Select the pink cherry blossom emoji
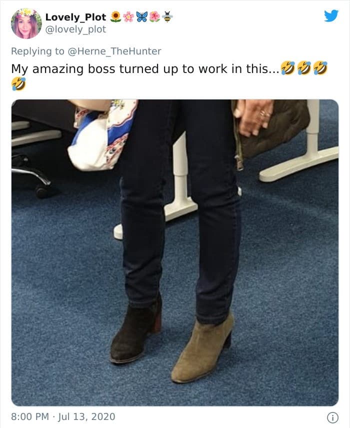Viewport: 350px width, 428px height. coord(128,17)
